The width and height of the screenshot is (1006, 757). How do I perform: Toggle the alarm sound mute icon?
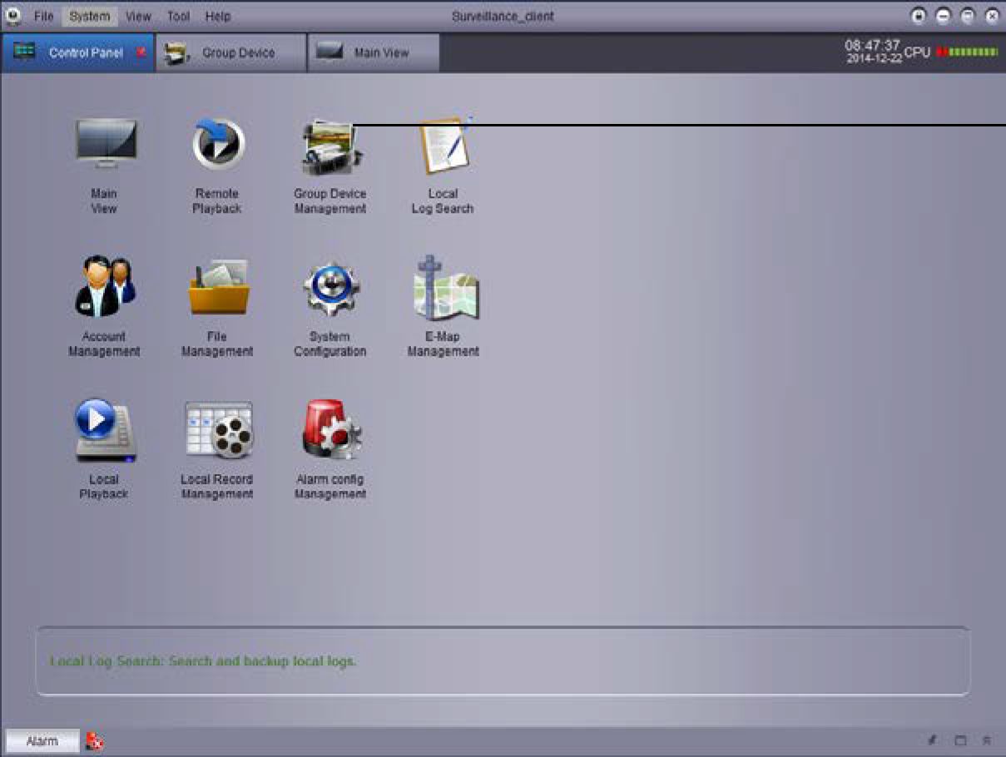click(95, 742)
